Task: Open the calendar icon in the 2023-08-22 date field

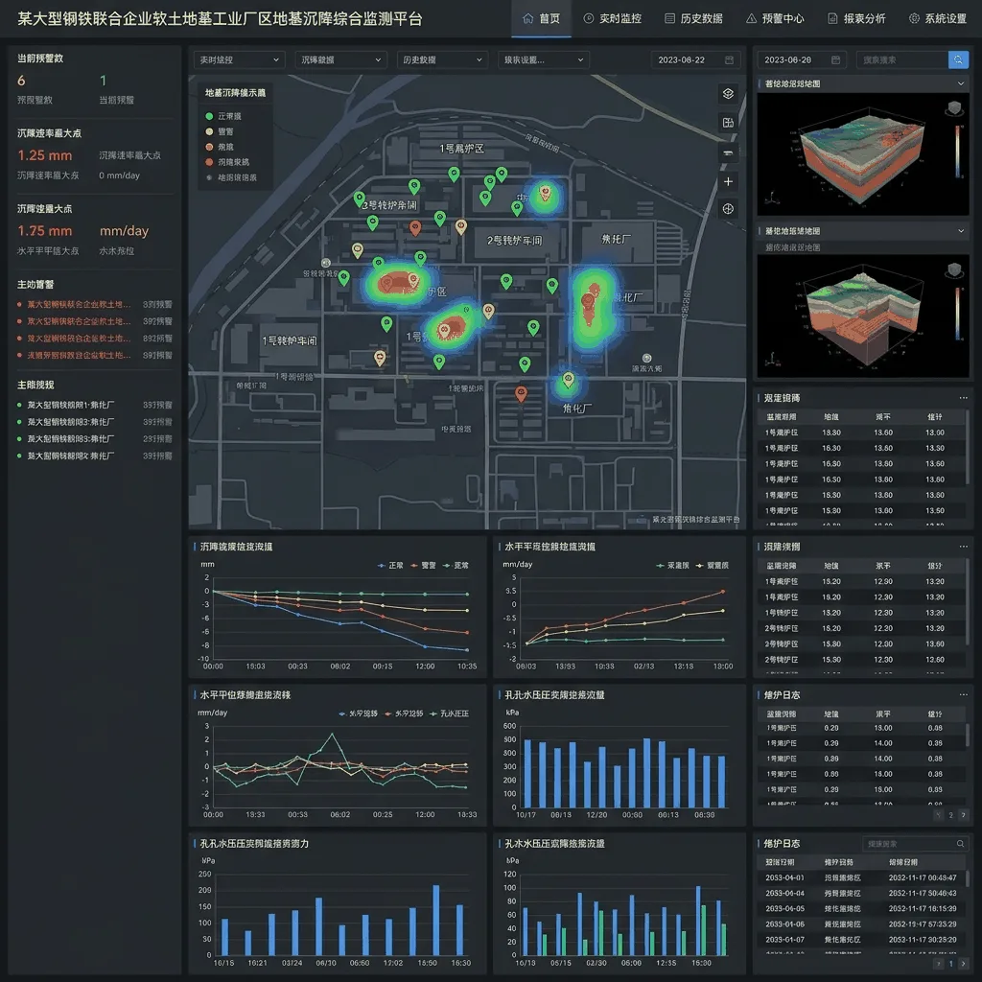Action: 729,60
